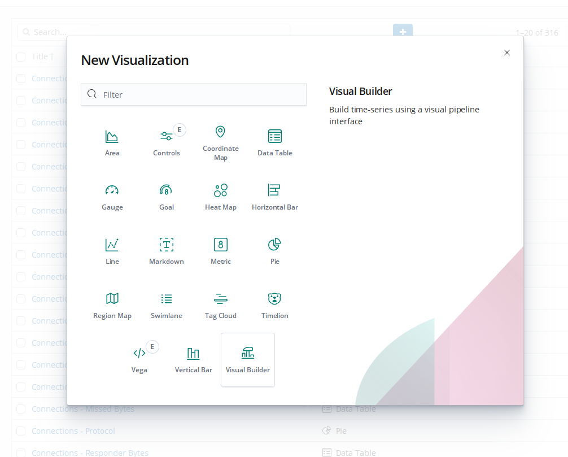Click the '1–20 of 316' pagination text
568x457 pixels.
coord(537,33)
